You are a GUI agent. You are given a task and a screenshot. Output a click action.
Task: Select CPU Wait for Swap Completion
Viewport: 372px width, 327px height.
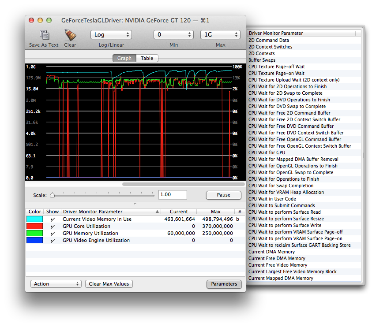pos(304,186)
